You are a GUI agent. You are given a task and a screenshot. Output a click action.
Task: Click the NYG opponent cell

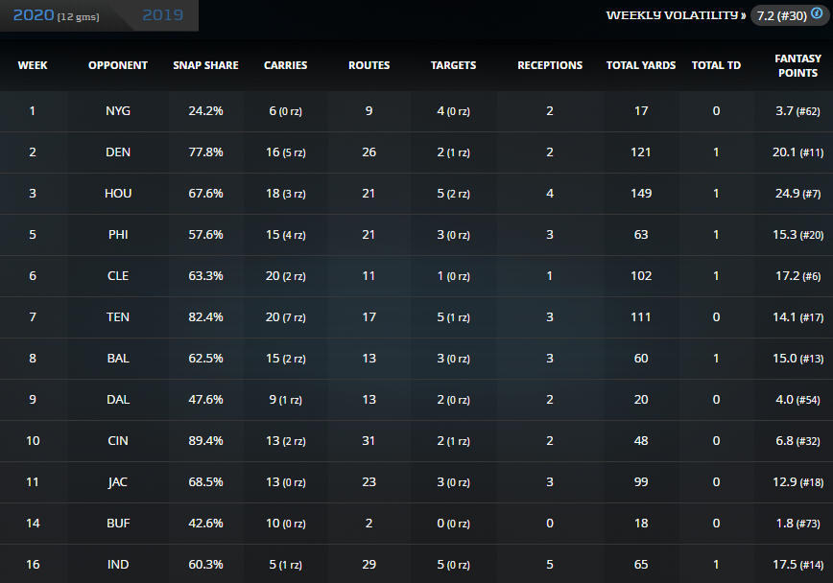coord(118,111)
